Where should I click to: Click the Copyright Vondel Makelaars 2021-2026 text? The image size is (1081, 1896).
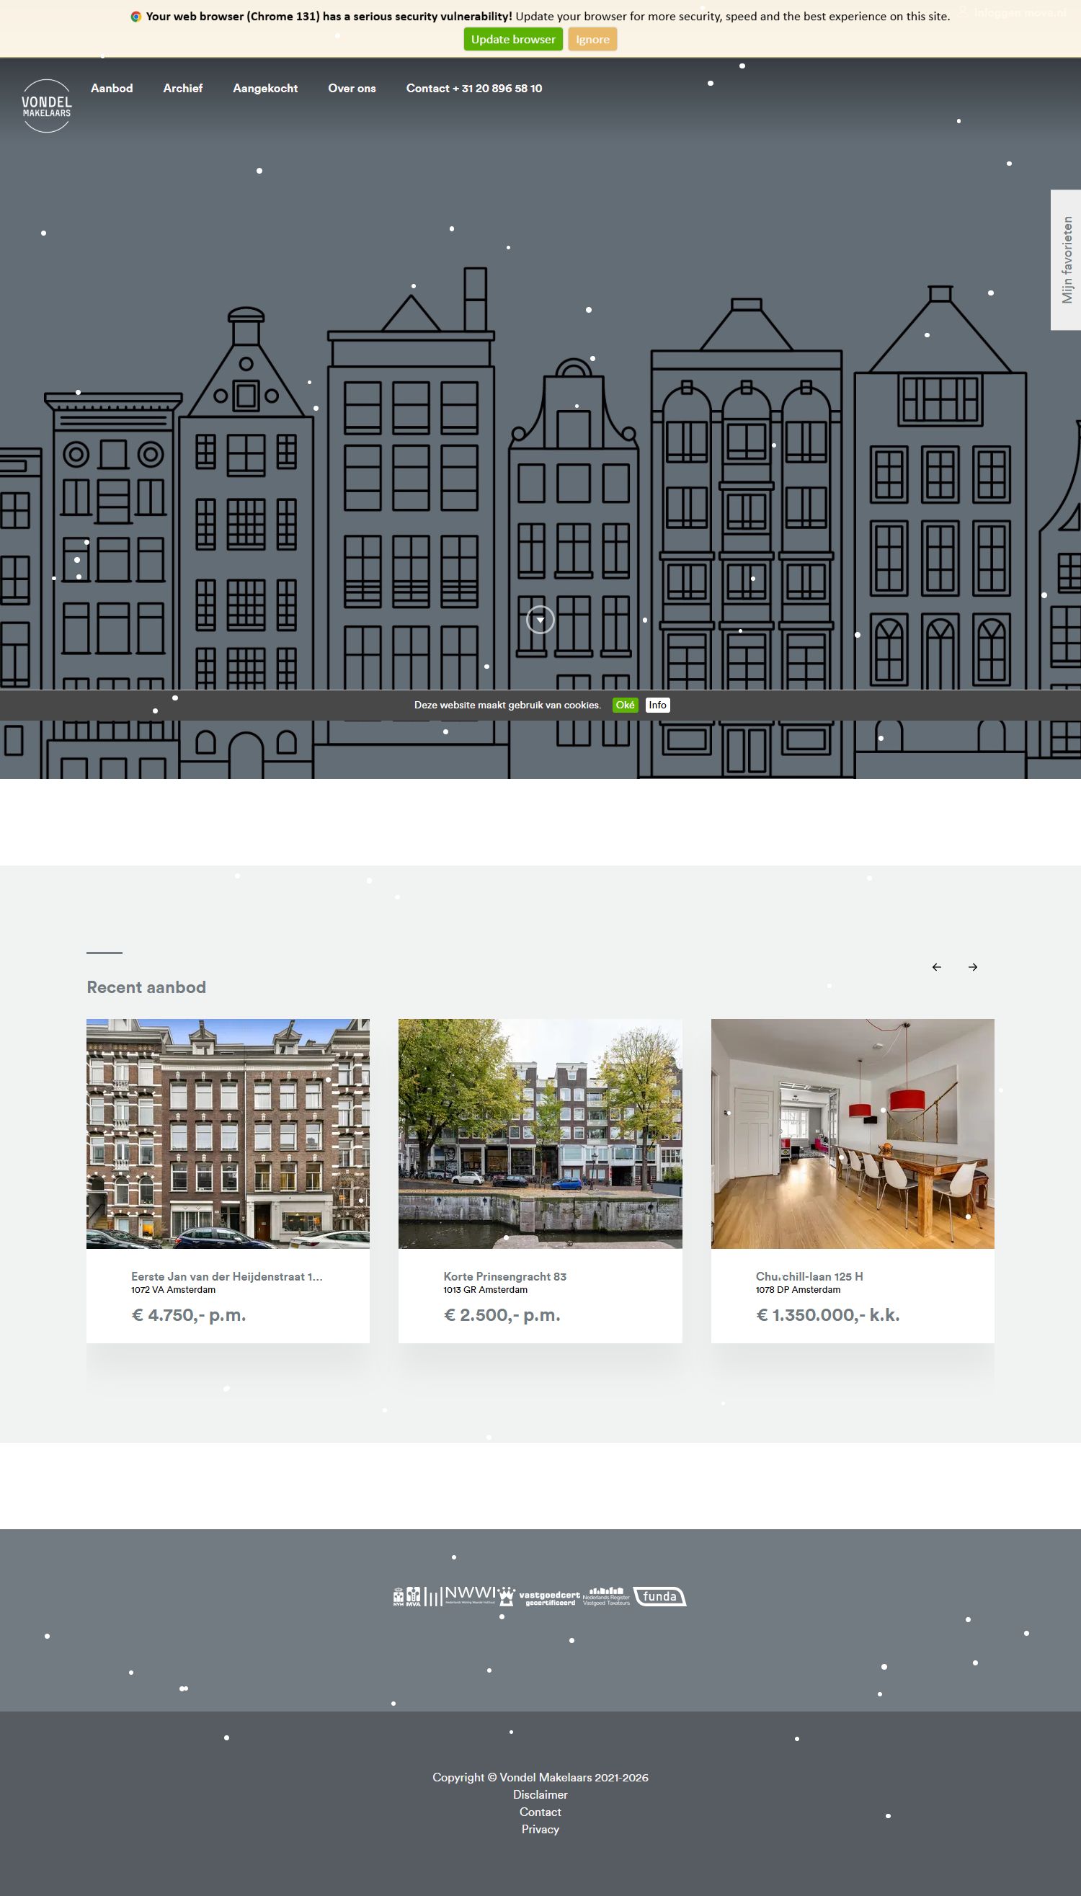pos(540,1777)
